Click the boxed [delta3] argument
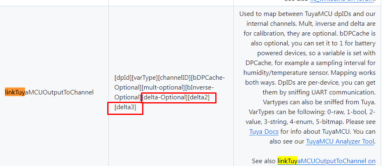Screen dimensions: 387x166 [125, 107]
